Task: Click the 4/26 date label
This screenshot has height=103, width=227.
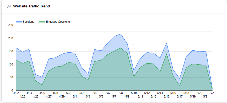Action: click(x=42, y=93)
